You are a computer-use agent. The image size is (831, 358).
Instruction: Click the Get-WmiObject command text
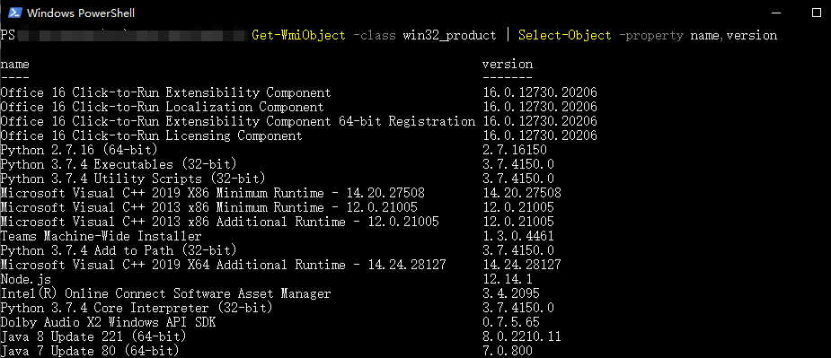299,36
